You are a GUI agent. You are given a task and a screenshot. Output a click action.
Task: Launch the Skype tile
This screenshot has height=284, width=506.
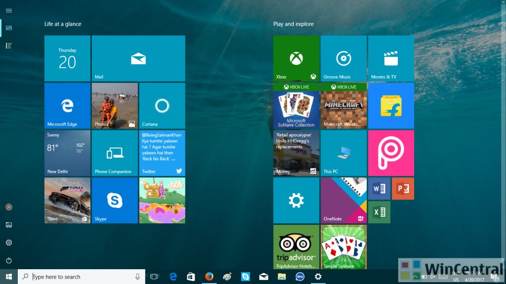pos(115,201)
